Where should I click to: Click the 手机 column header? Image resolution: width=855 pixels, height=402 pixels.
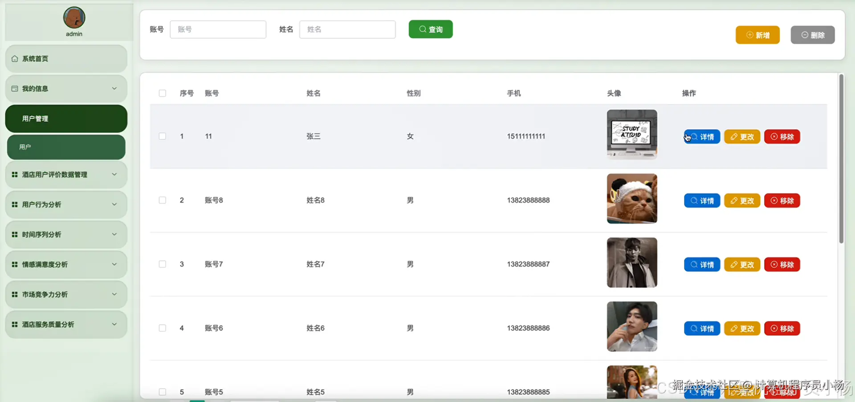[514, 93]
